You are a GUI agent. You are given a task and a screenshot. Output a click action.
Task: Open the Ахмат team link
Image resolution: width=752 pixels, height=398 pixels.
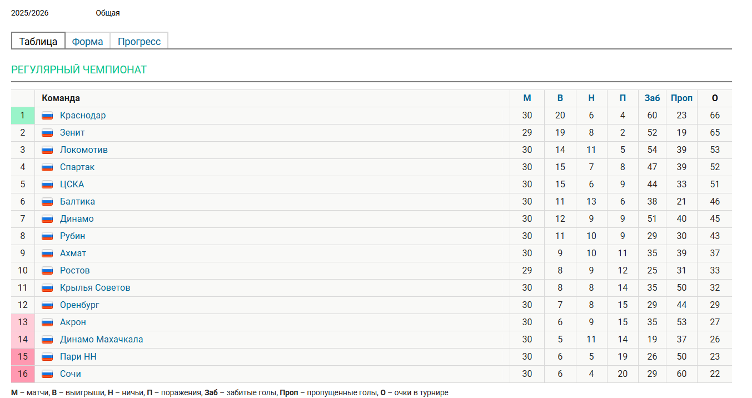(x=73, y=253)
